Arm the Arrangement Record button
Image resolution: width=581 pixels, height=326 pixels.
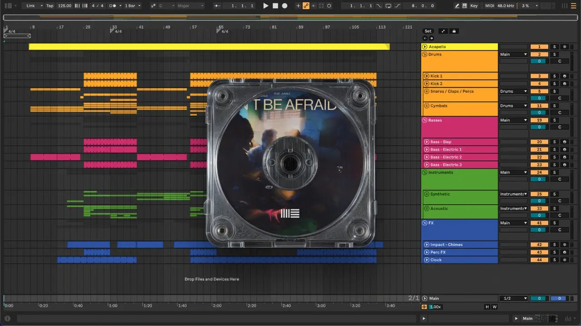pyautogui.click(x=285, y=6)
